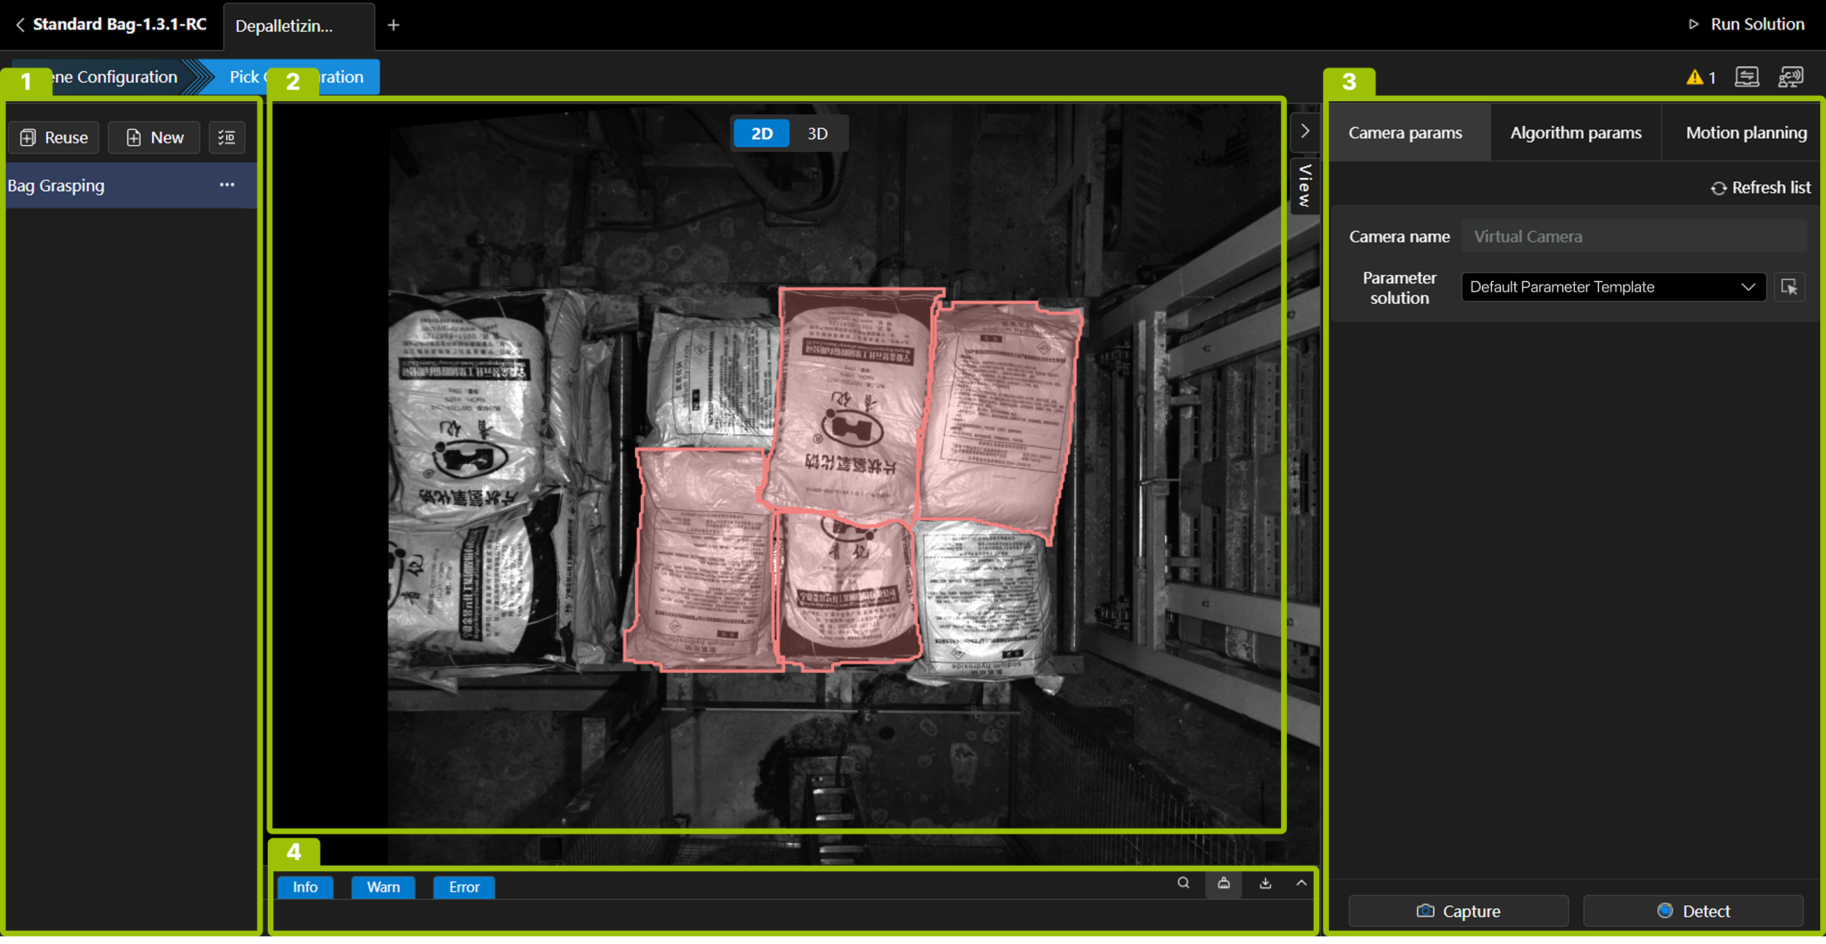
Task: Switch the view to 3D mode
Action: tap(817, 134)
